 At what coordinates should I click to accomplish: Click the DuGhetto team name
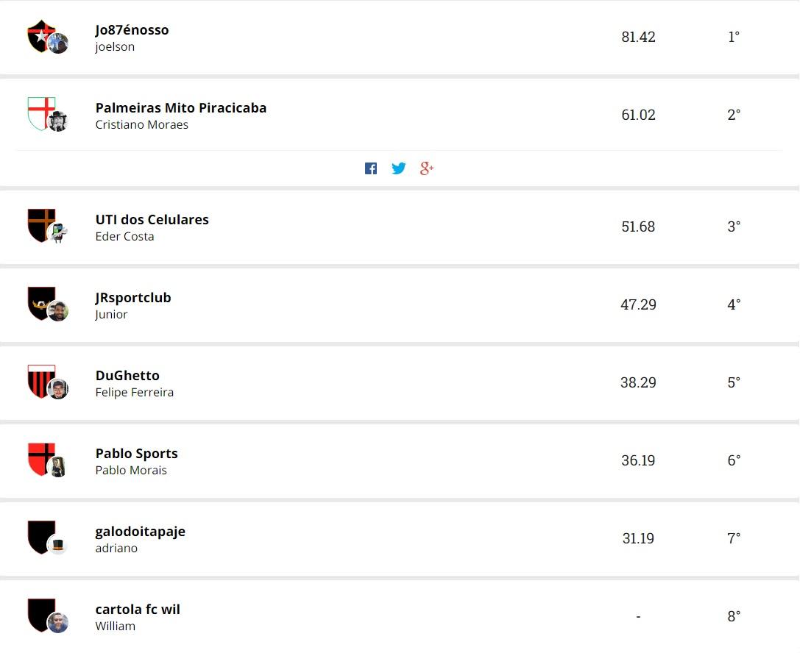point(127,376)
